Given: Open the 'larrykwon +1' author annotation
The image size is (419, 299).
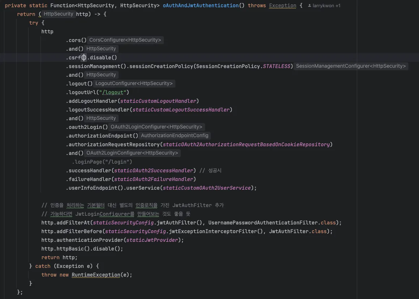Looking at the screenshot, I should [x=324, y=6].
